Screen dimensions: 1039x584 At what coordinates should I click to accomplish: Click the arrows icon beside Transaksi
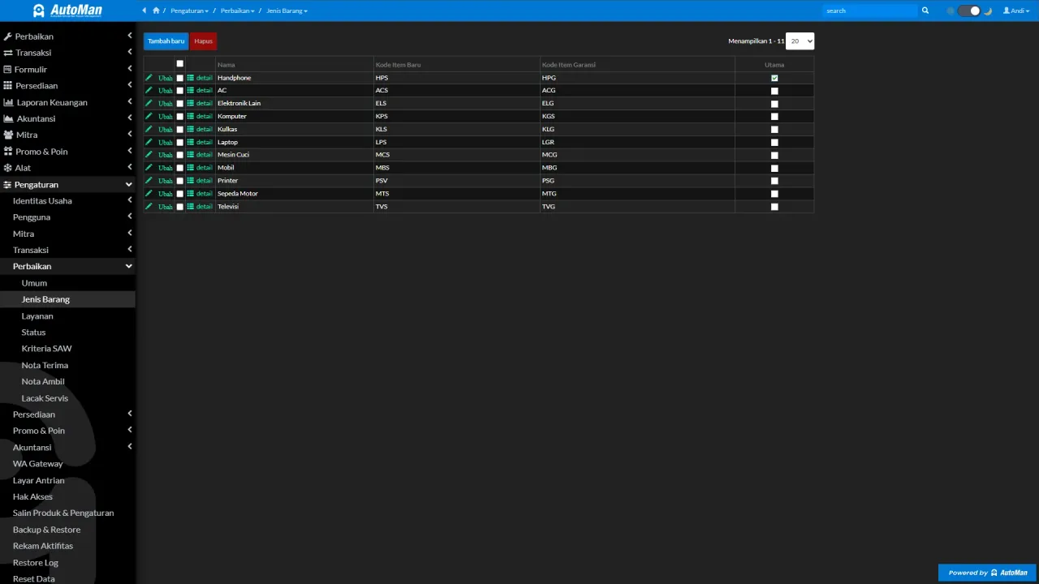[x=8, y=53]
